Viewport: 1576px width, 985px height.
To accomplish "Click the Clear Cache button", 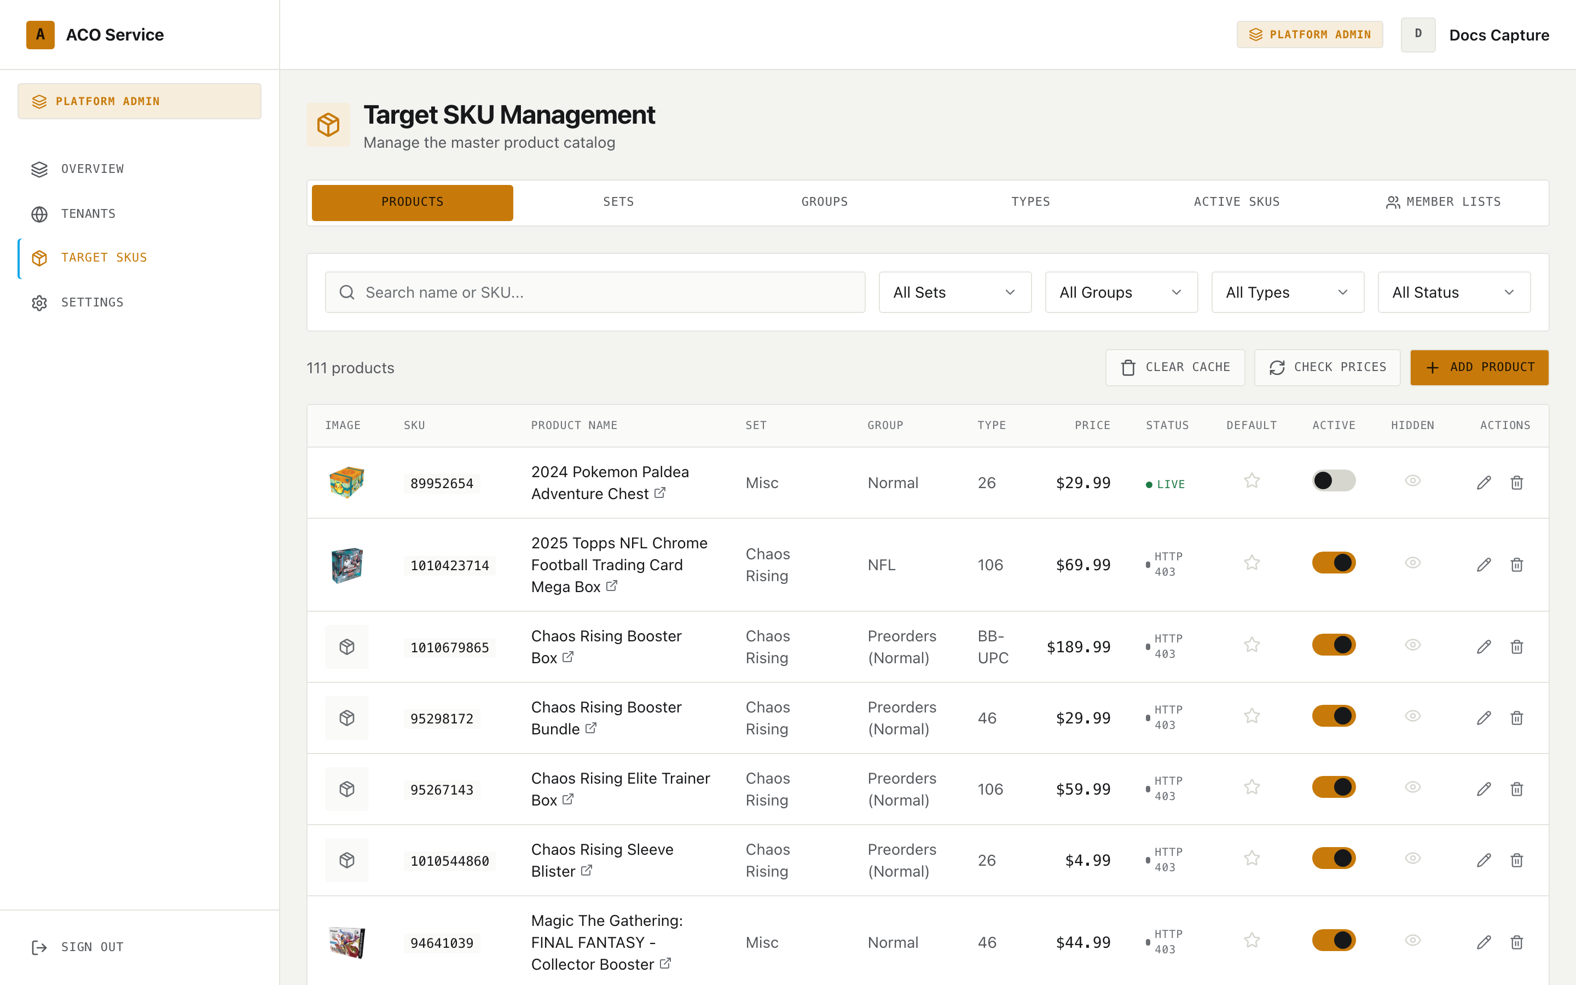I will 1175,367.
